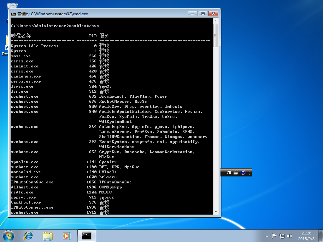Click the console vertical scrollbar thumb

tap(216, 35)
